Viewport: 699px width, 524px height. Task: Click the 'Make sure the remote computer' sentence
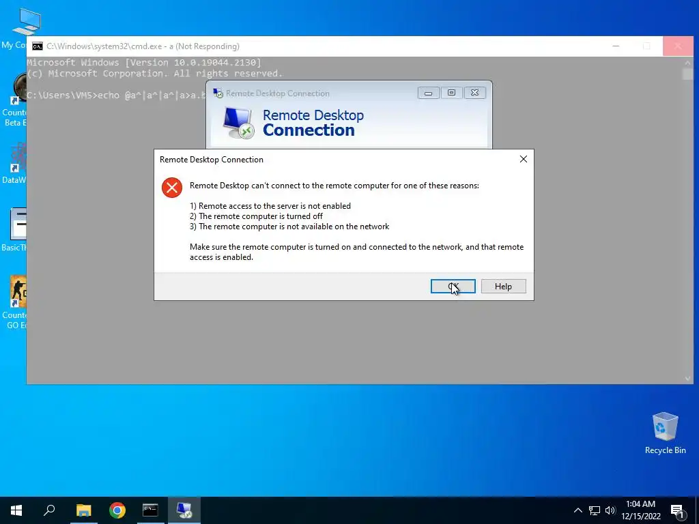coord(356,252)
